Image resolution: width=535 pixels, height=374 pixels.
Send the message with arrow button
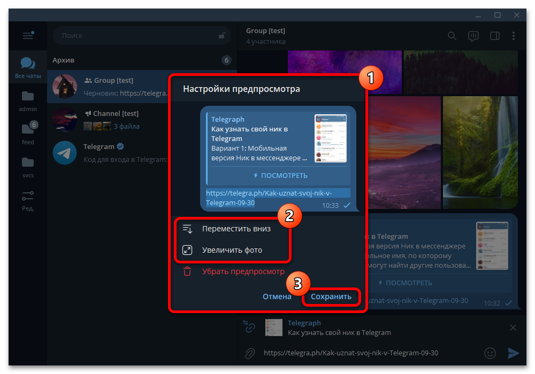[513, 353]
